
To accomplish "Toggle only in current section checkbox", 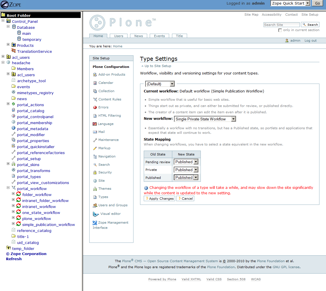I will pos(280,30).
